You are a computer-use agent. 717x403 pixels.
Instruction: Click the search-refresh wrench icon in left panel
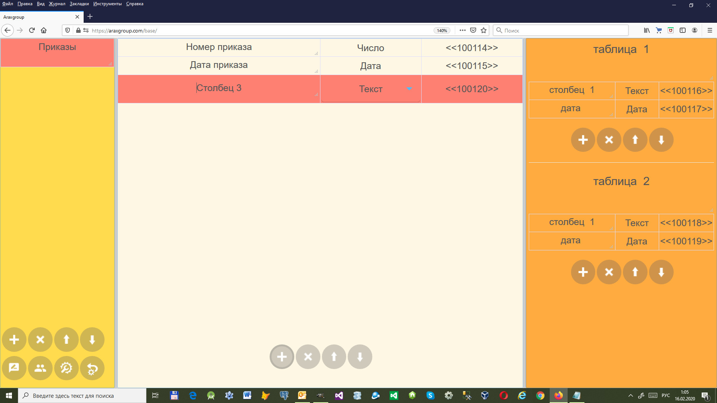(x=66, y=368)
